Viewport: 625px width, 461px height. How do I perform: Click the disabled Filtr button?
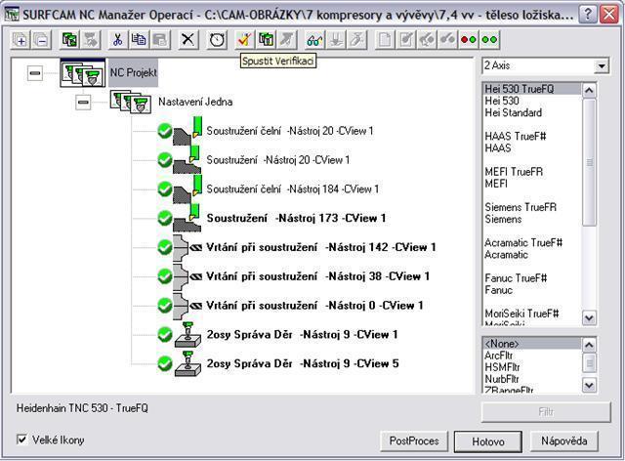click(x=546, y=412)
